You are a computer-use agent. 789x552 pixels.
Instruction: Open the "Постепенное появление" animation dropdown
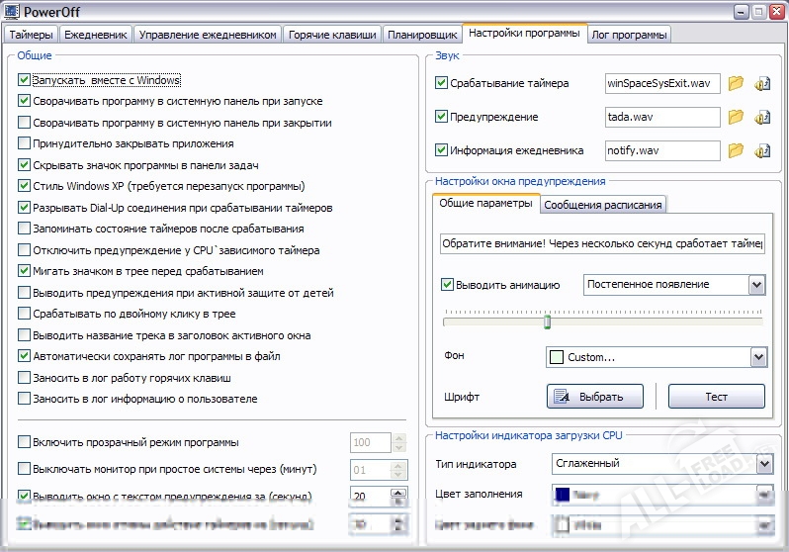click(x=756, y=285)
